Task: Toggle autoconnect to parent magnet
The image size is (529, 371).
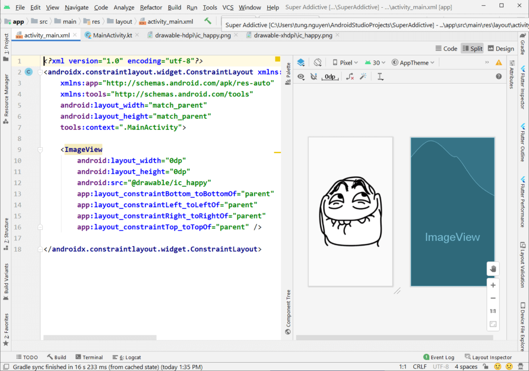Action: click(x=314, y=76)
